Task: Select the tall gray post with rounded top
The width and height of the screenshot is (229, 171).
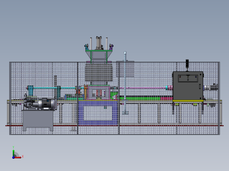Action: [125, 82]
